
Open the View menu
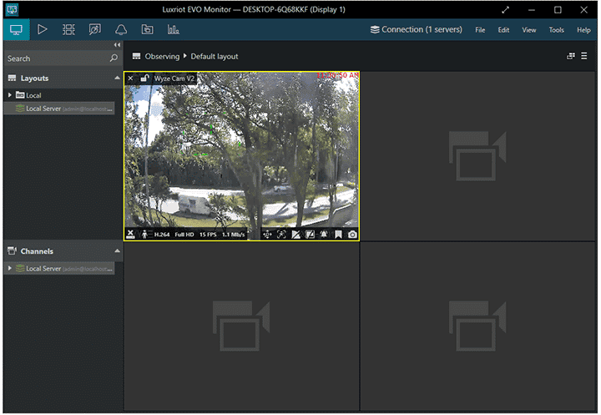528,30
